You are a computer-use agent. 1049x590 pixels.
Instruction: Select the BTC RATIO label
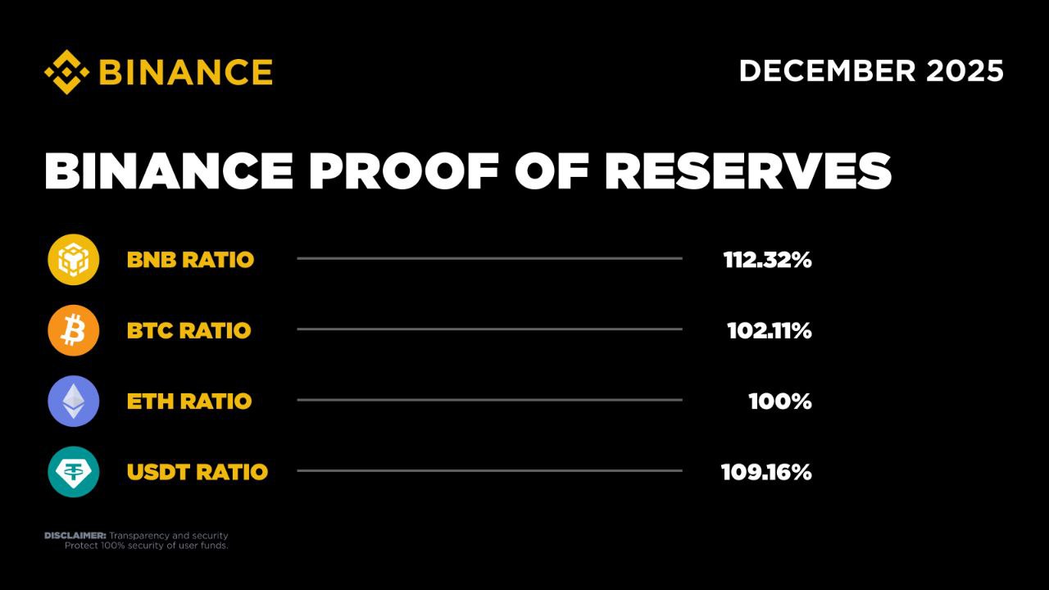[188, 331]
